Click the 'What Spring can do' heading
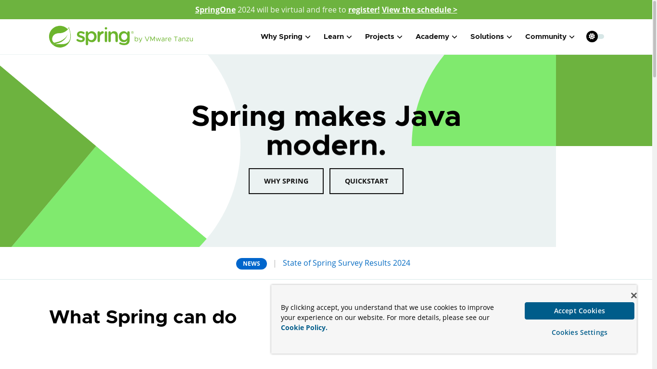 [x=143, y=317]
